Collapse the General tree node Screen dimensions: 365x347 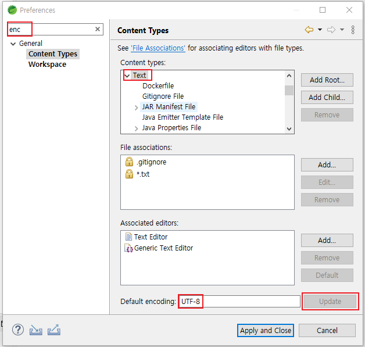coord(13,44)
